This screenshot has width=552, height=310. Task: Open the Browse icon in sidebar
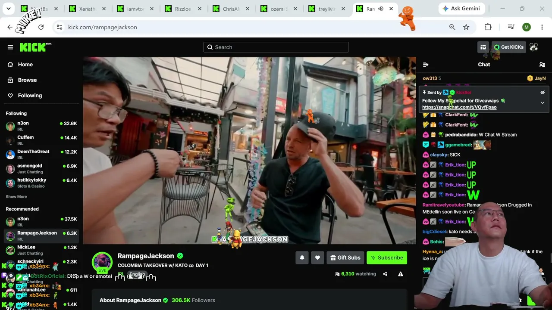pos(10,80)
